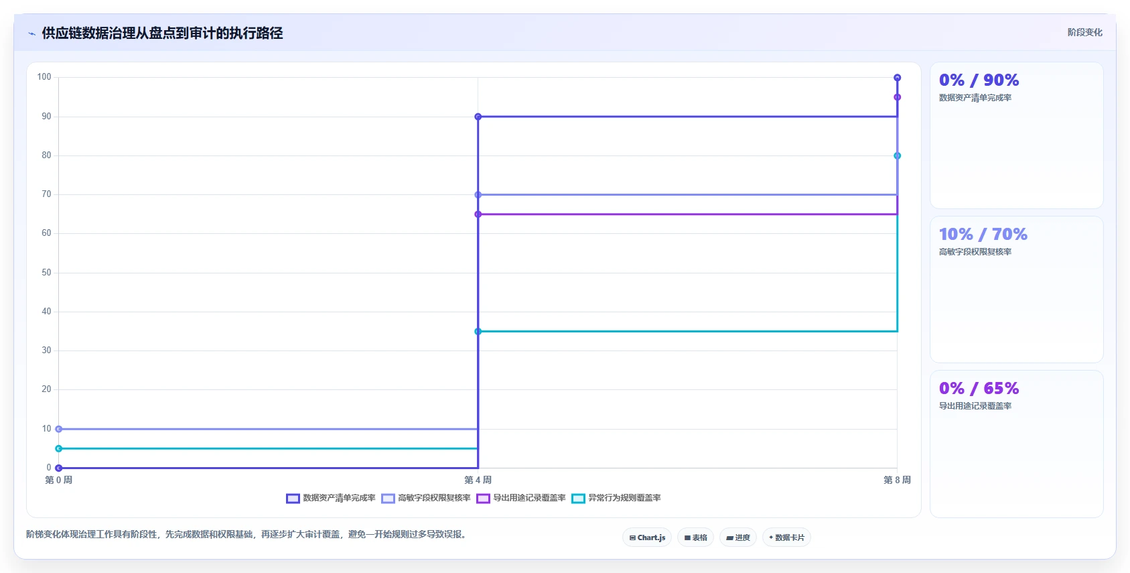Click the week 8 cyan data point at 80
The height and width of the screenshot is (573, 1130).
coord(898,155)
